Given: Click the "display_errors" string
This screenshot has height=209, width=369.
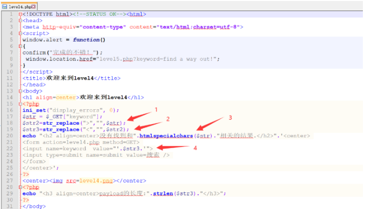Looking at the screenshot, I should click(x=76, y=110).
